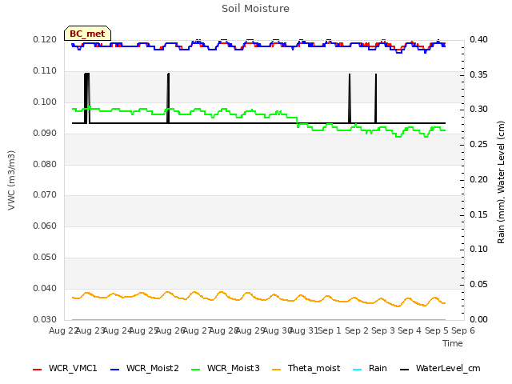
Task: Click the 0.40 right axis tick label
Action: (478, 40)
